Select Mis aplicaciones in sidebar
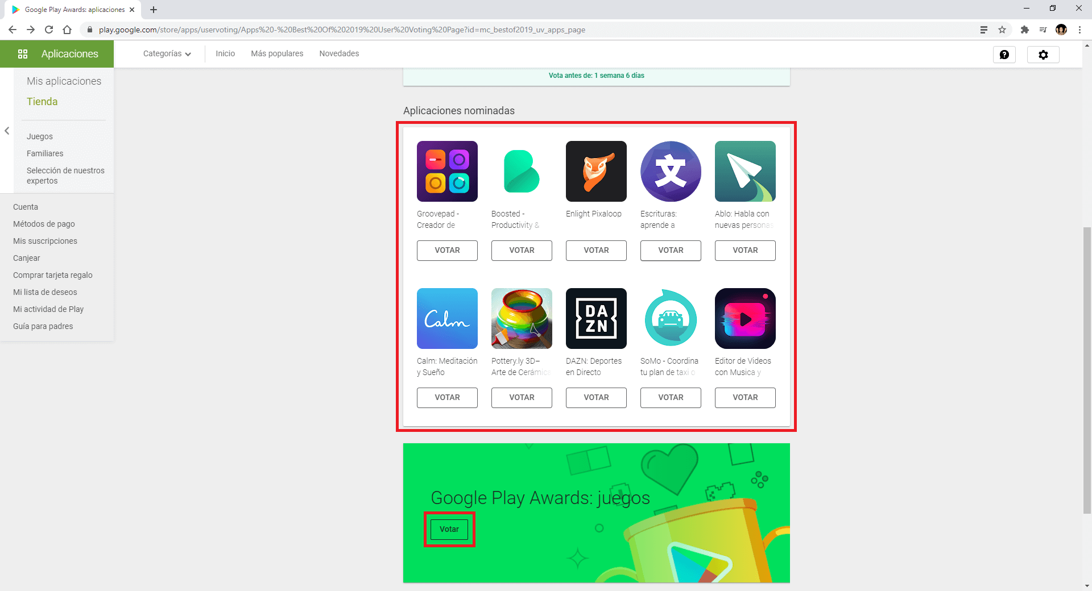The height and width of the screenshot is (591, 1092). 64,81
